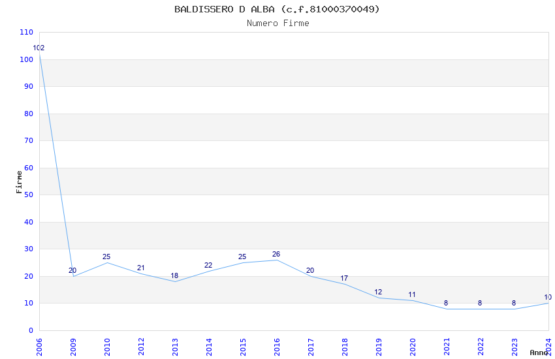Screen dimensions: 555x359
Task: Select the data label 22 above 2014
Action: coord(208,265)
